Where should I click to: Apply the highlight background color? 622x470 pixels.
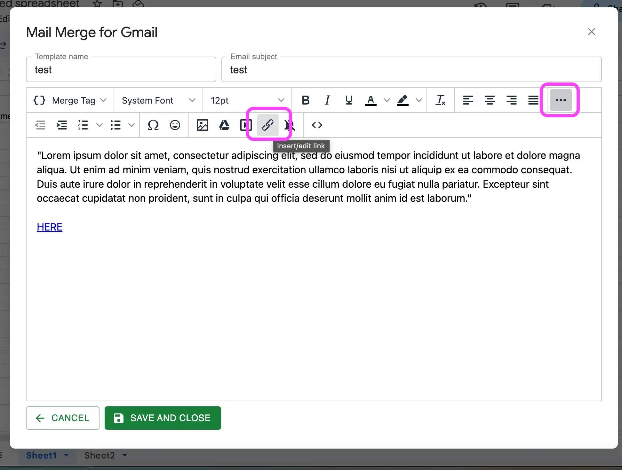[403, 100]
